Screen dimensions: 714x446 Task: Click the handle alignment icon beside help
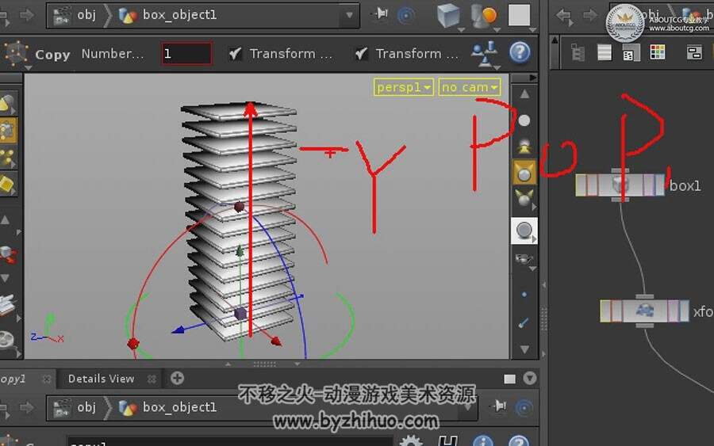click(x=485, y=54)
